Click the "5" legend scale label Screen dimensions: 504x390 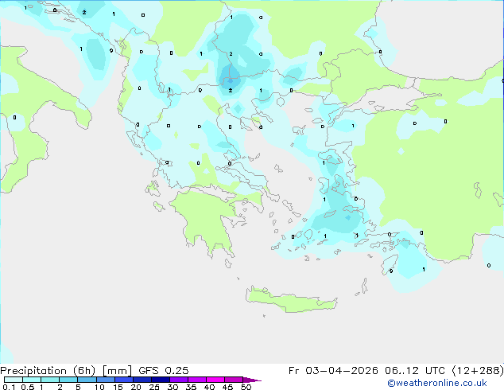78,387
